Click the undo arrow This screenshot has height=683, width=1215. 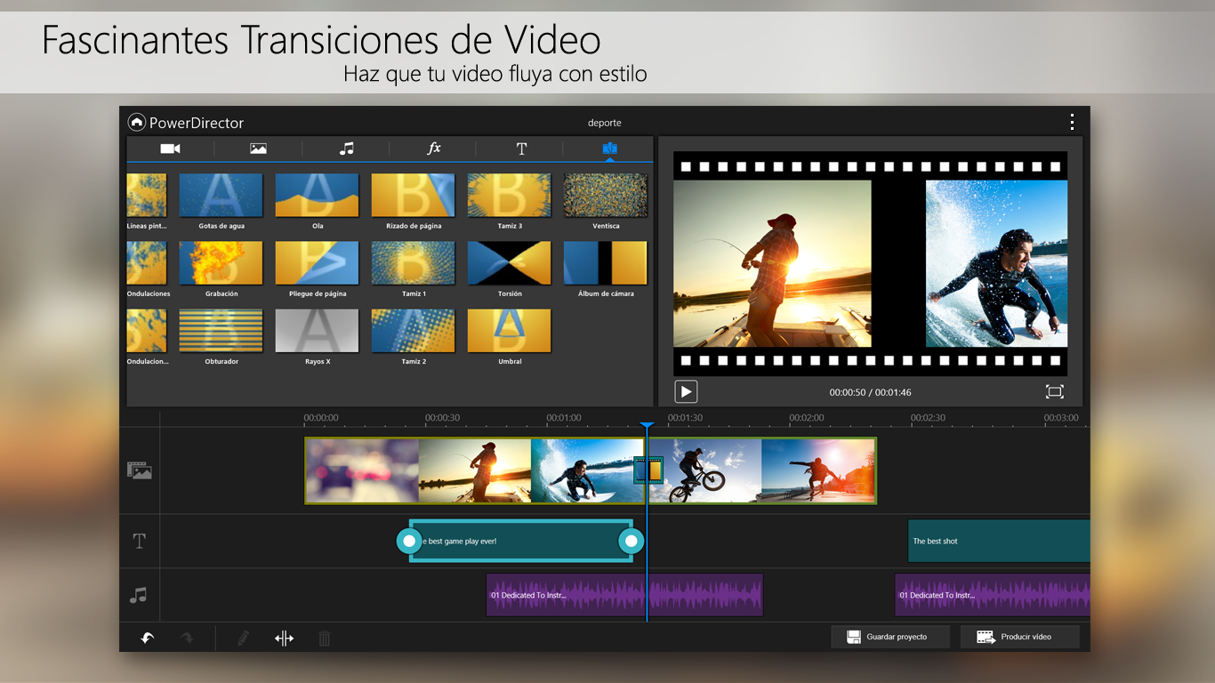pyautogui.click(x=148, y=638)
